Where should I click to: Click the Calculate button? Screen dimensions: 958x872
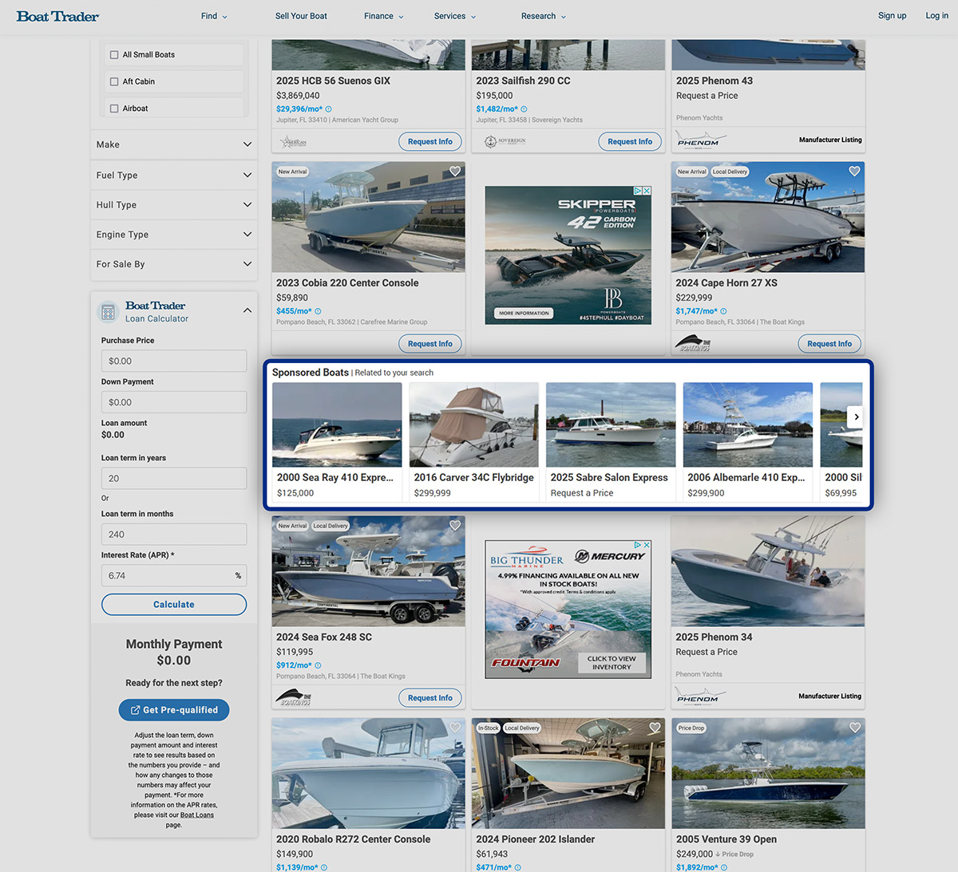(x=174, y=605)
